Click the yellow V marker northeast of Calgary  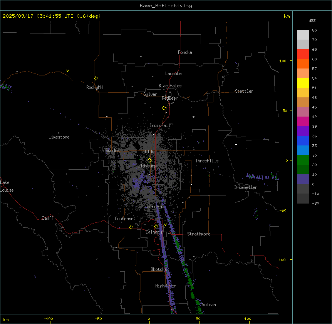coord(166,225)
